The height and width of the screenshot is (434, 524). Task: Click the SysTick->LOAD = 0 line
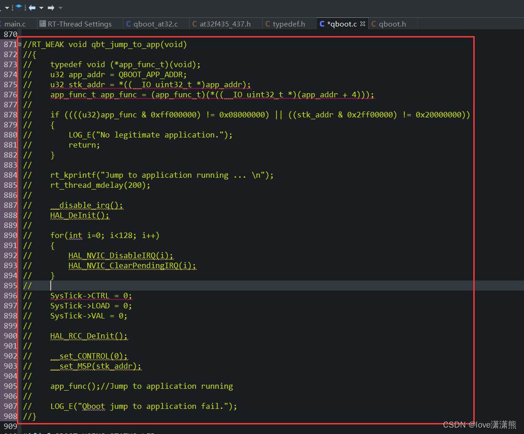click(91, 306)
